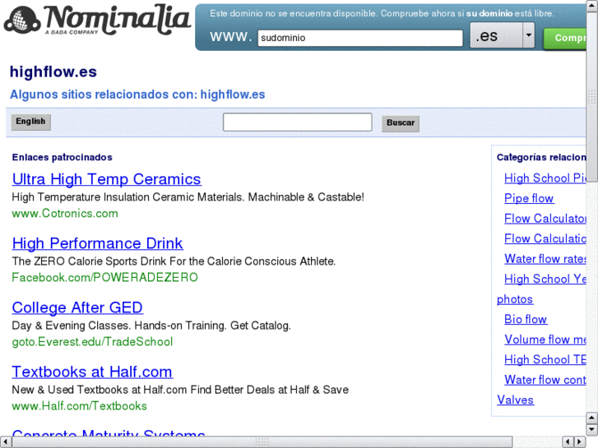Open the High School Pi category link
The height and width of the screenshot is (448, 598).
click(x=545, y=178)
